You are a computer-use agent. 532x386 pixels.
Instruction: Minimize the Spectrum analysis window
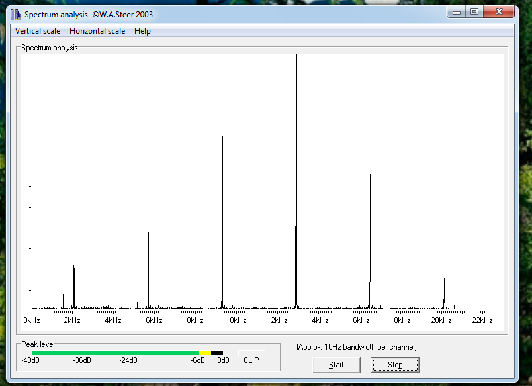[x=457, y=11]
